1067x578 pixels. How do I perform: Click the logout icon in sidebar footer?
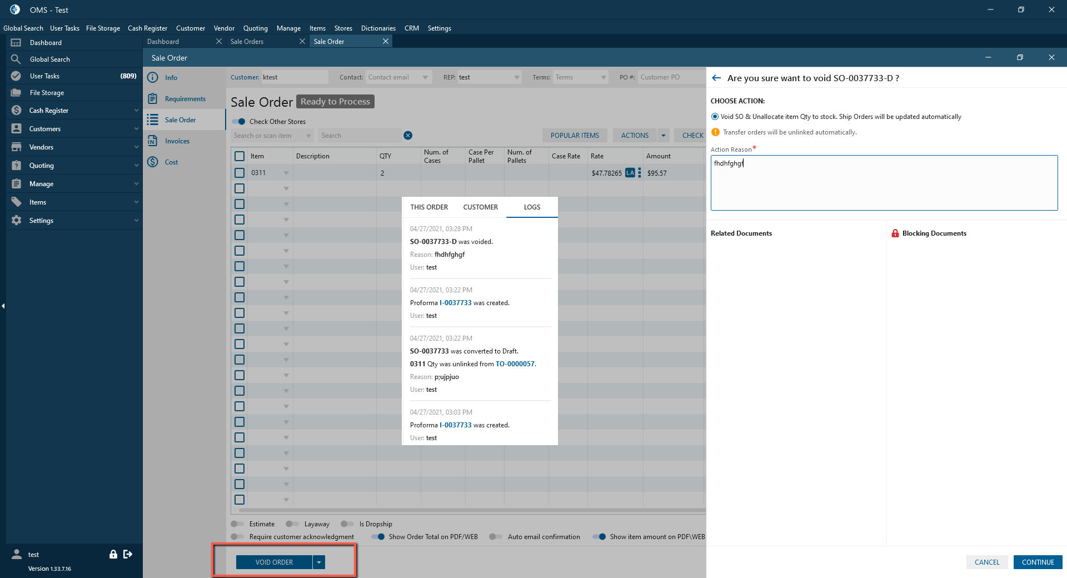click(x=128, y=554)
